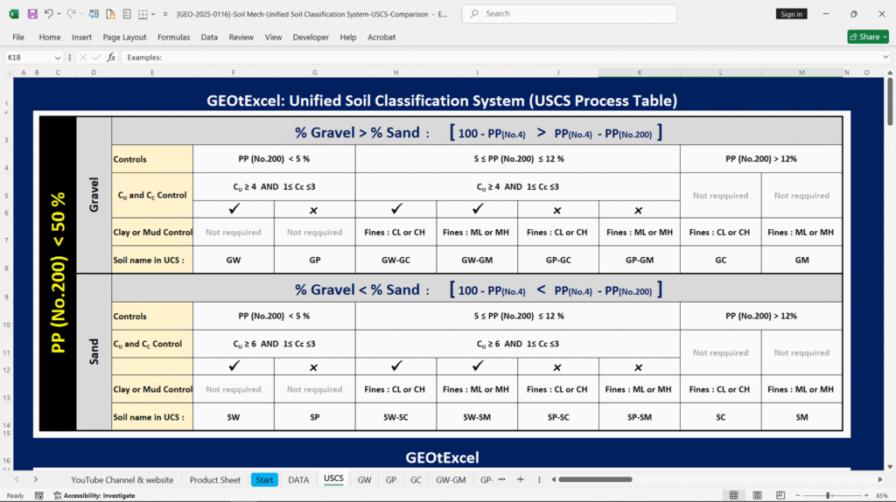Select all cells with corner triangle
Screen dimensions: 896x502
click(9, 73)
